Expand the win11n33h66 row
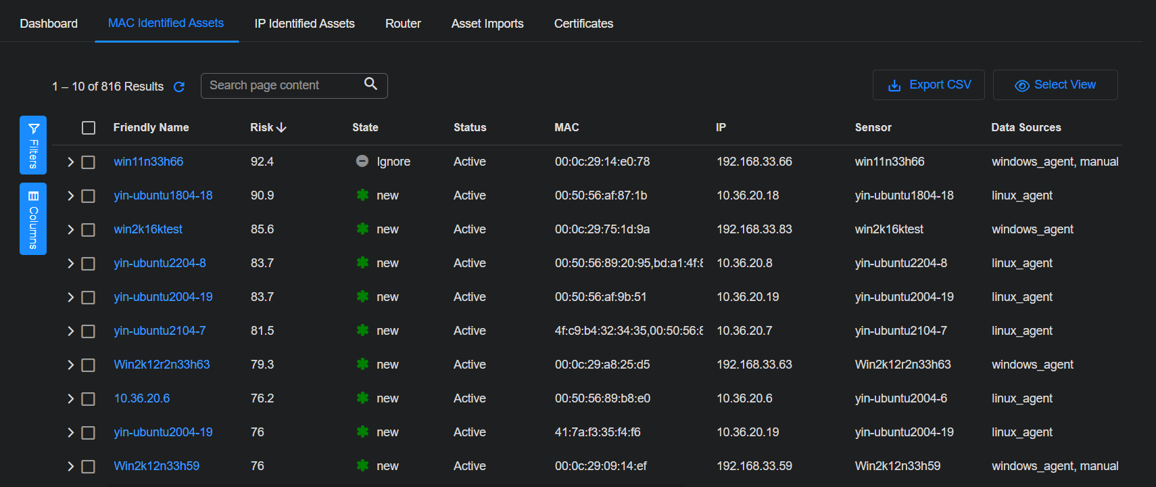Viewport: 1156px width, 487px height. (70, 162)
